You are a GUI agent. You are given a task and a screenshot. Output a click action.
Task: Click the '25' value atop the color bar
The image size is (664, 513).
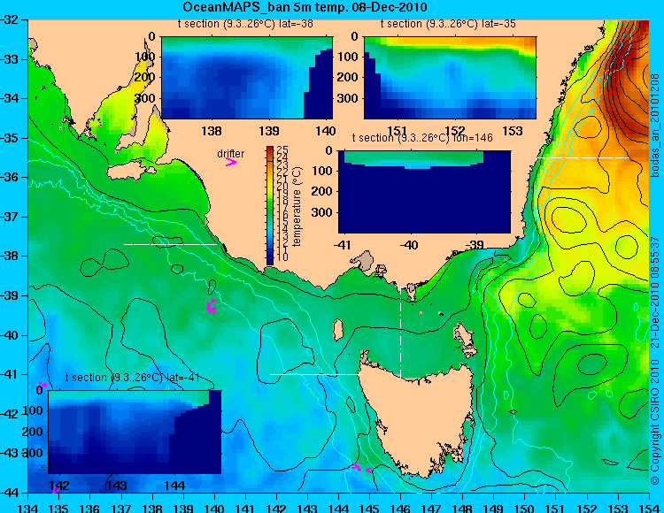(282, 150)
